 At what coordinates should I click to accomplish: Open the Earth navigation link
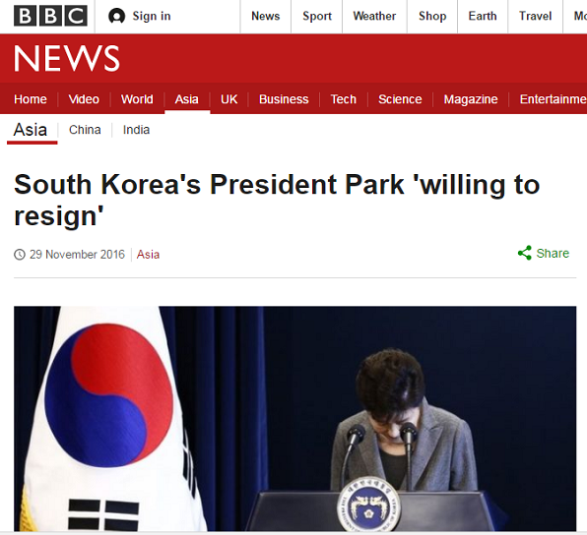click(483, 16)
